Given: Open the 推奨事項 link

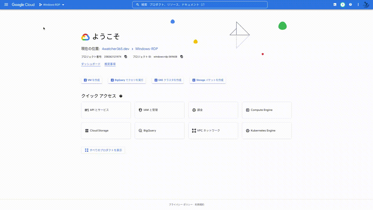Looking at the screenshot, I should 110,64.
